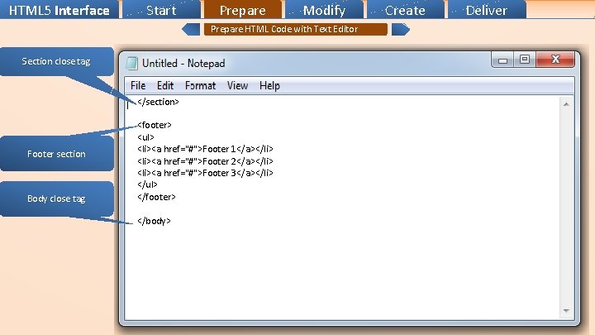Select the Create tab
595x335 pixels.
click(x=405, y=9)
